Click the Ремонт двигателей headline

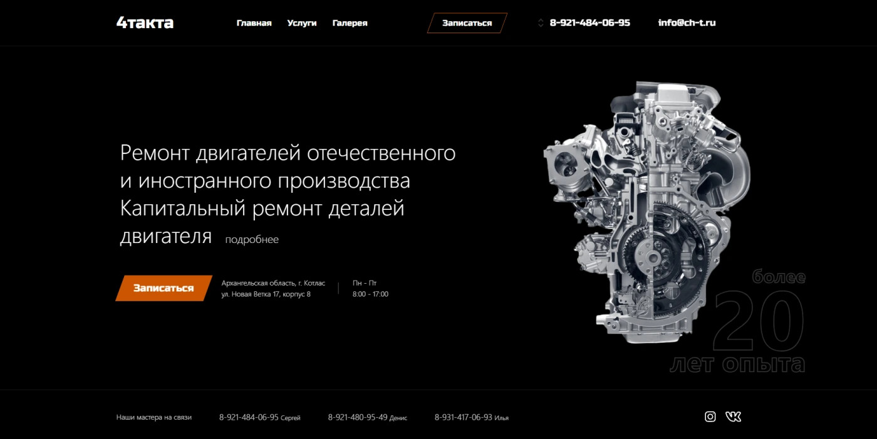[288, 153]
